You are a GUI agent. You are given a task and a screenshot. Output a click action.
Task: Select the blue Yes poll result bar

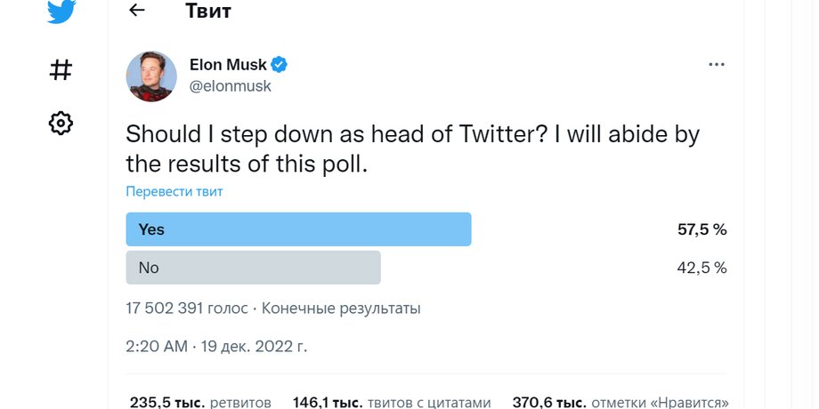click(x=298, y=229)
